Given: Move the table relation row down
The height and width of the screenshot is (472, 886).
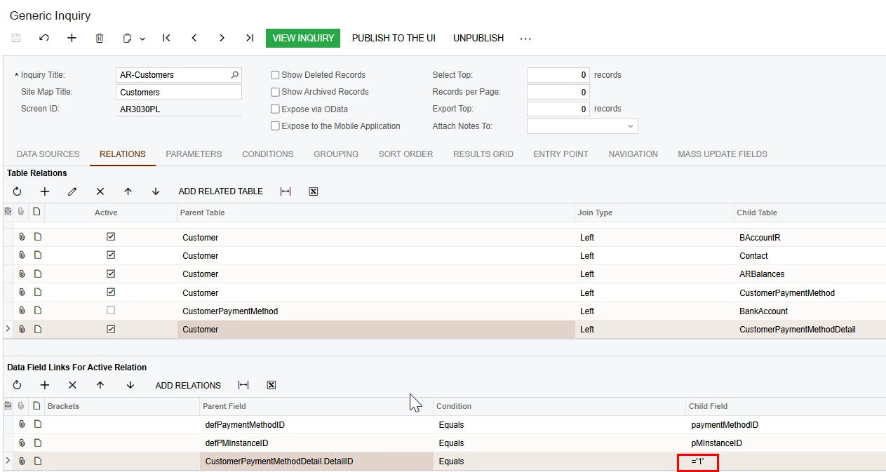Looking at the screenshot, I should (x=156, y=191).
